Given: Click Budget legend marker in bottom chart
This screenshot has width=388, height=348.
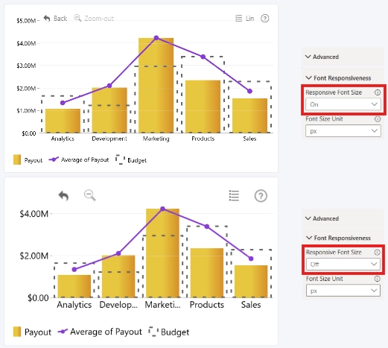Looking at the screenshot, I should pos(153,332).
